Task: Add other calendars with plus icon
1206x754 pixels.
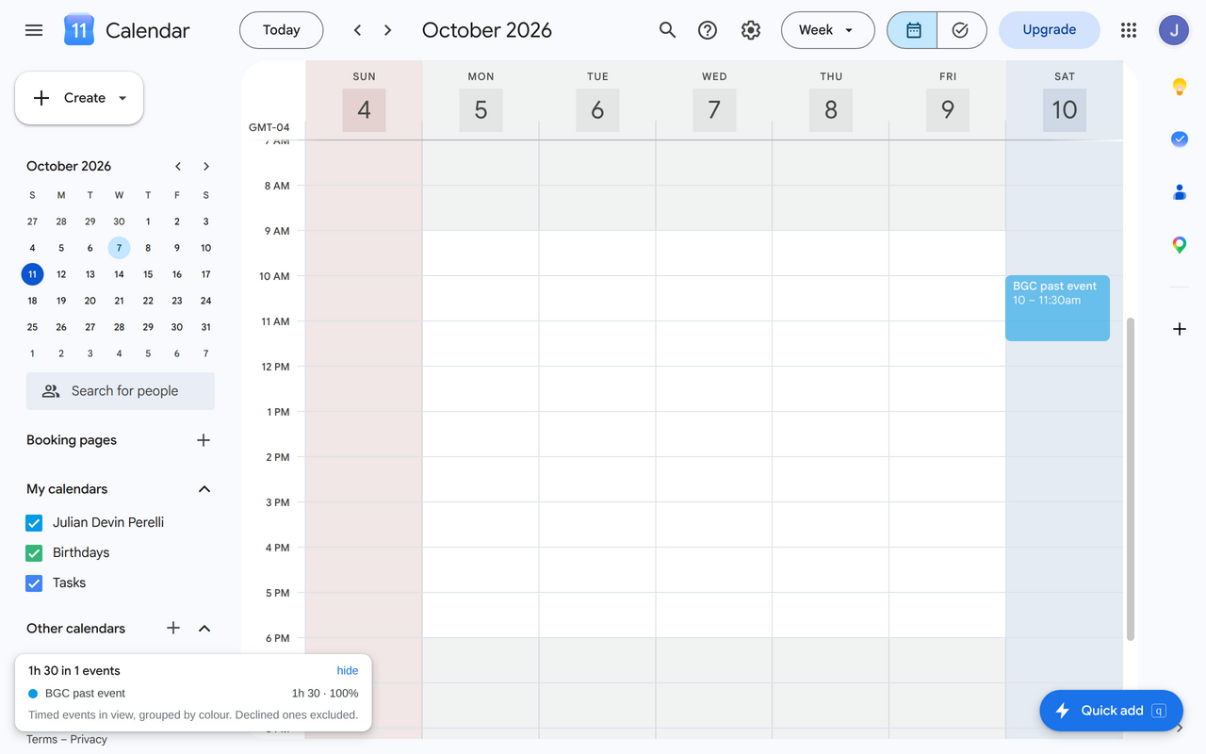Action: [173, 628]
